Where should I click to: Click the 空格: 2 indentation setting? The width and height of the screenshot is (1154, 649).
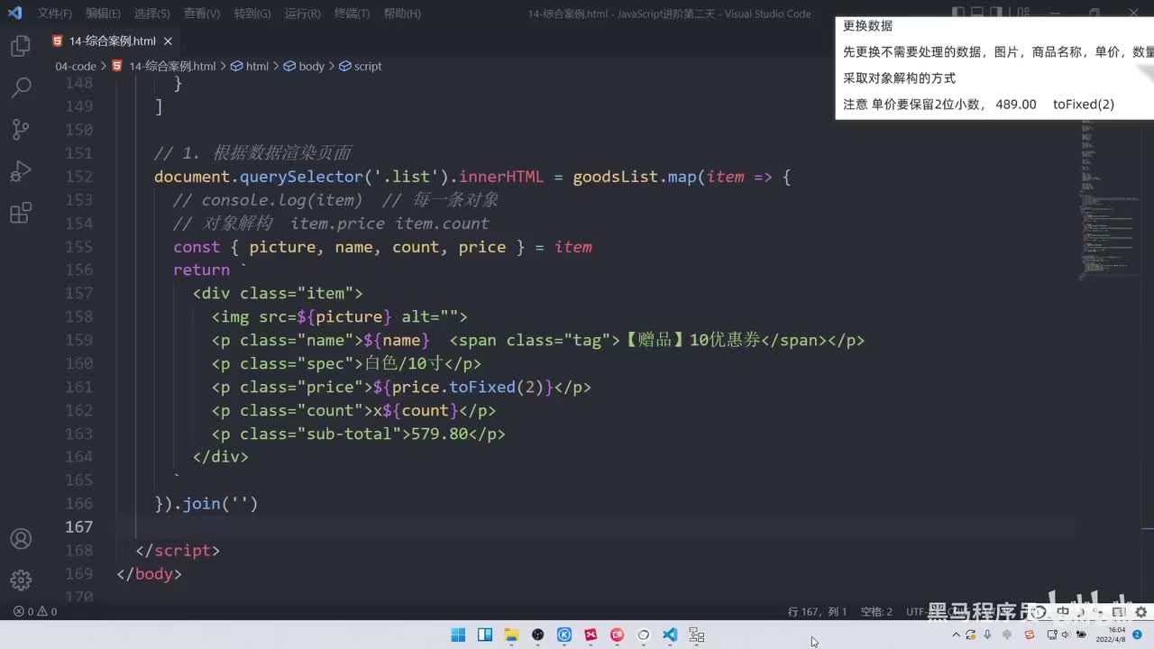tap(876, 611)
